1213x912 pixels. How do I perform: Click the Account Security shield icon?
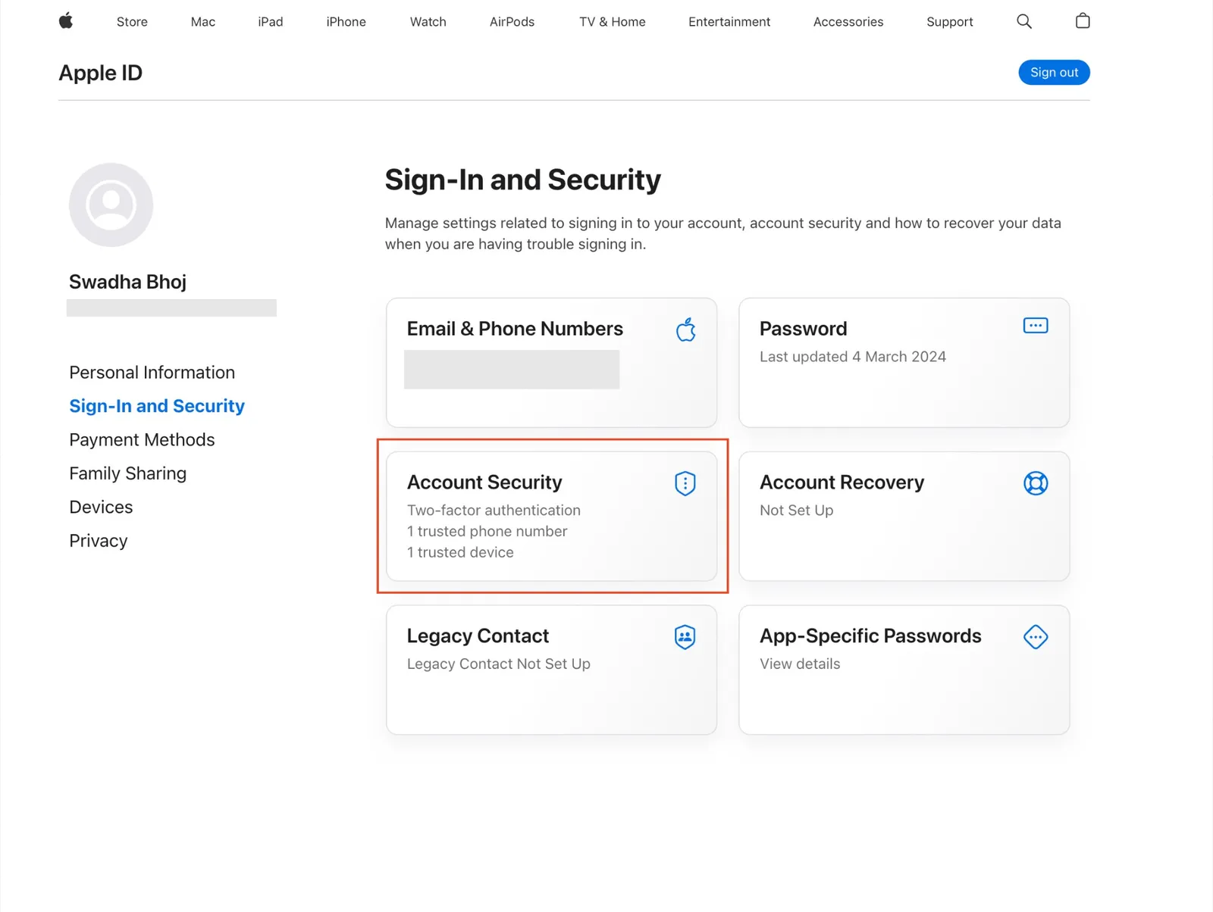point(685,483)
